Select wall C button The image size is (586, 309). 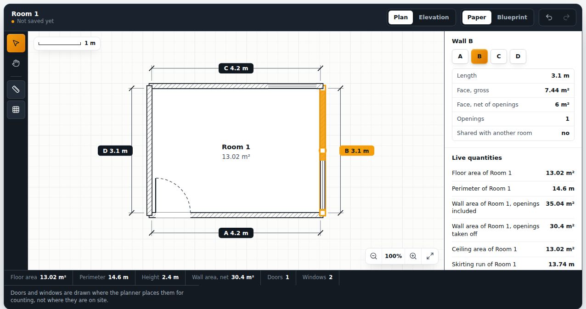499,56
